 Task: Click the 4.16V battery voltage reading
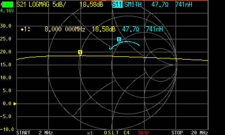[x=7, y=11]
